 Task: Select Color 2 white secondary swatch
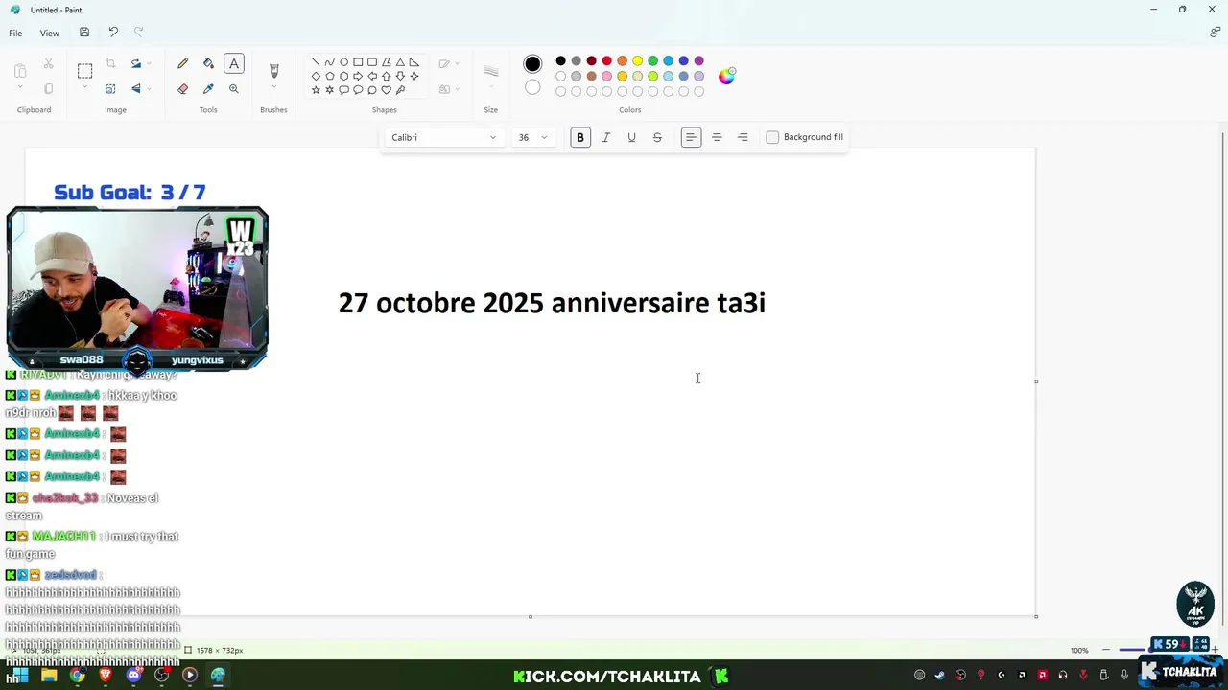[x=532, y=87]
